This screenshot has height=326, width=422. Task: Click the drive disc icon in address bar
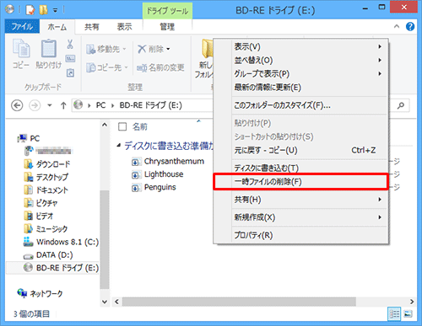78,105
